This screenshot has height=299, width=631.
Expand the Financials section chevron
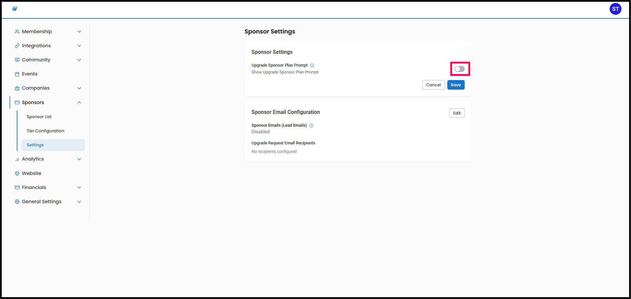[79, 187]
